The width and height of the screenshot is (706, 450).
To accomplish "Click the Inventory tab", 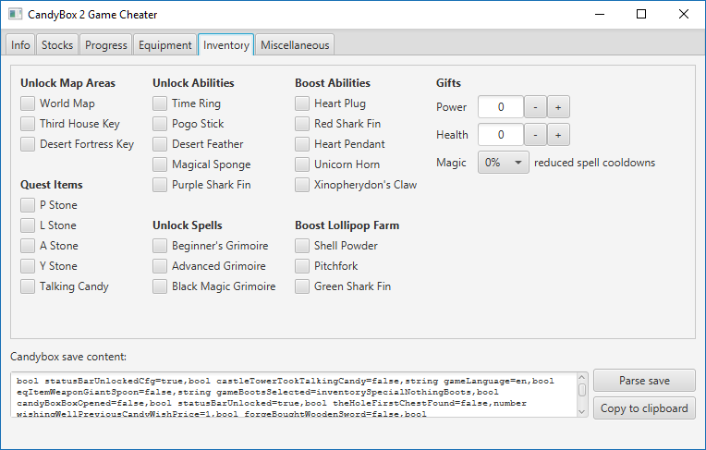I will click(226, 45).
